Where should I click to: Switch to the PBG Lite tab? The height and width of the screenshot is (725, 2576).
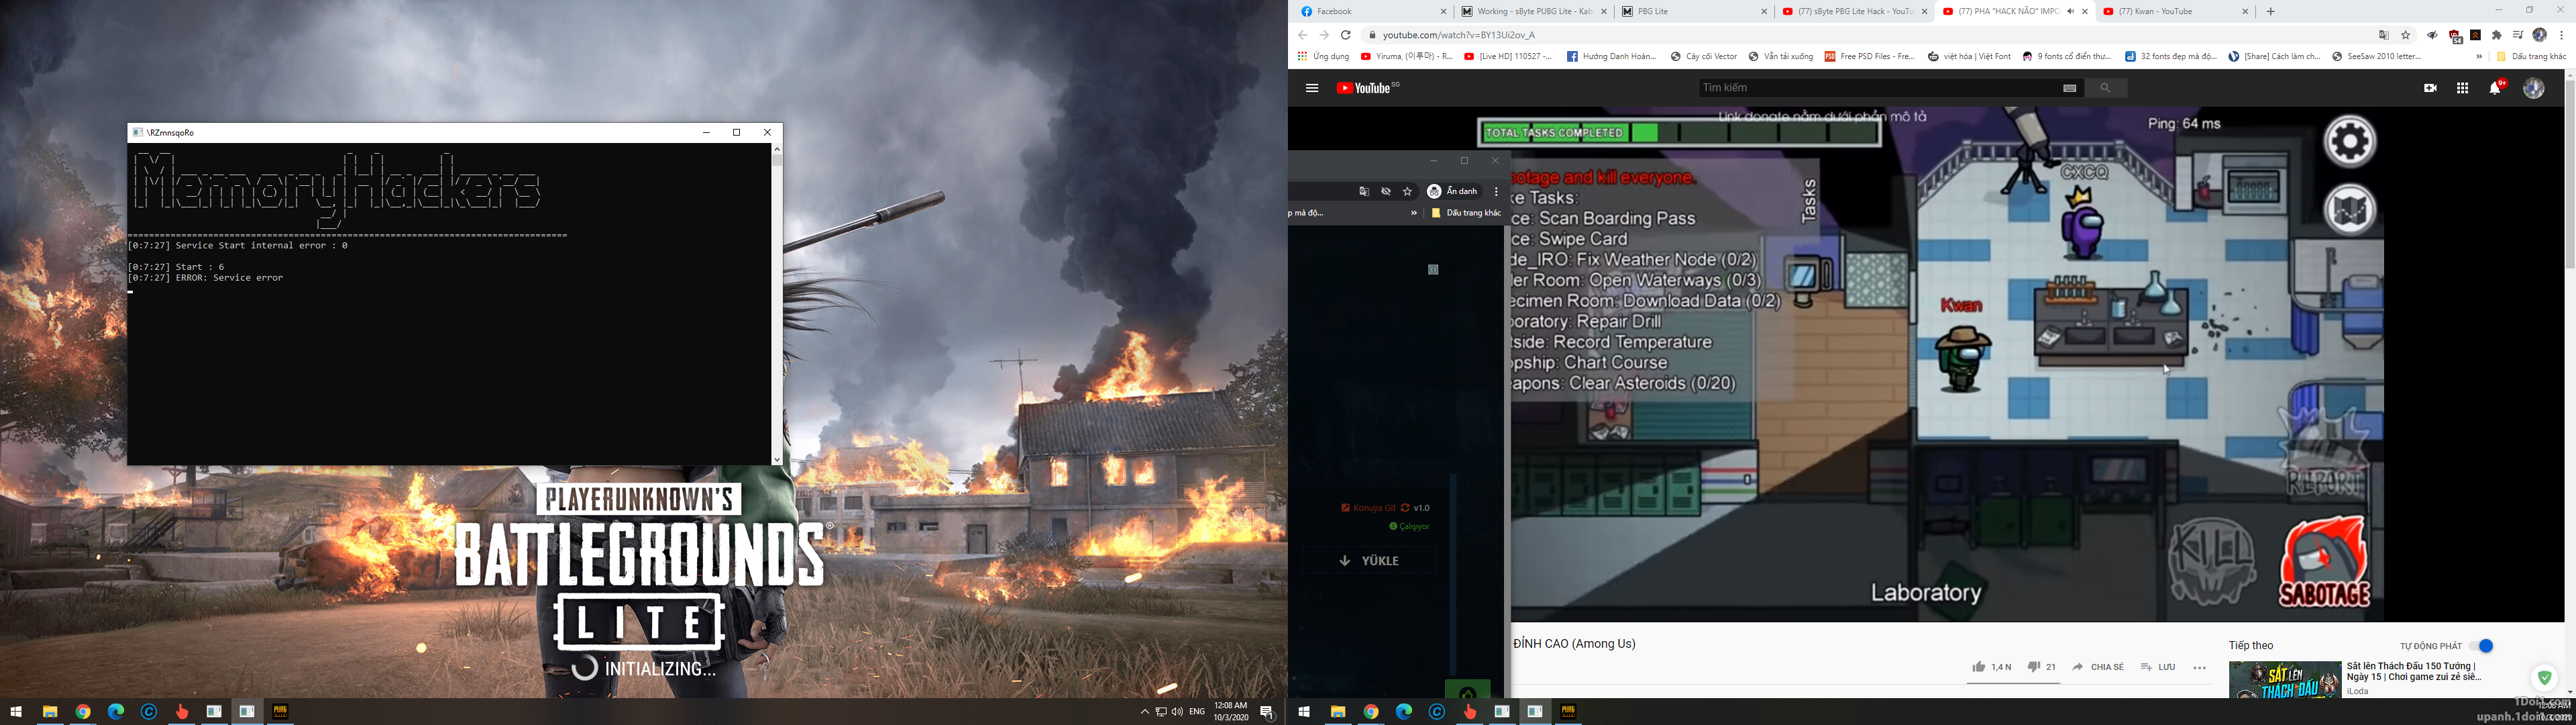1694,12
